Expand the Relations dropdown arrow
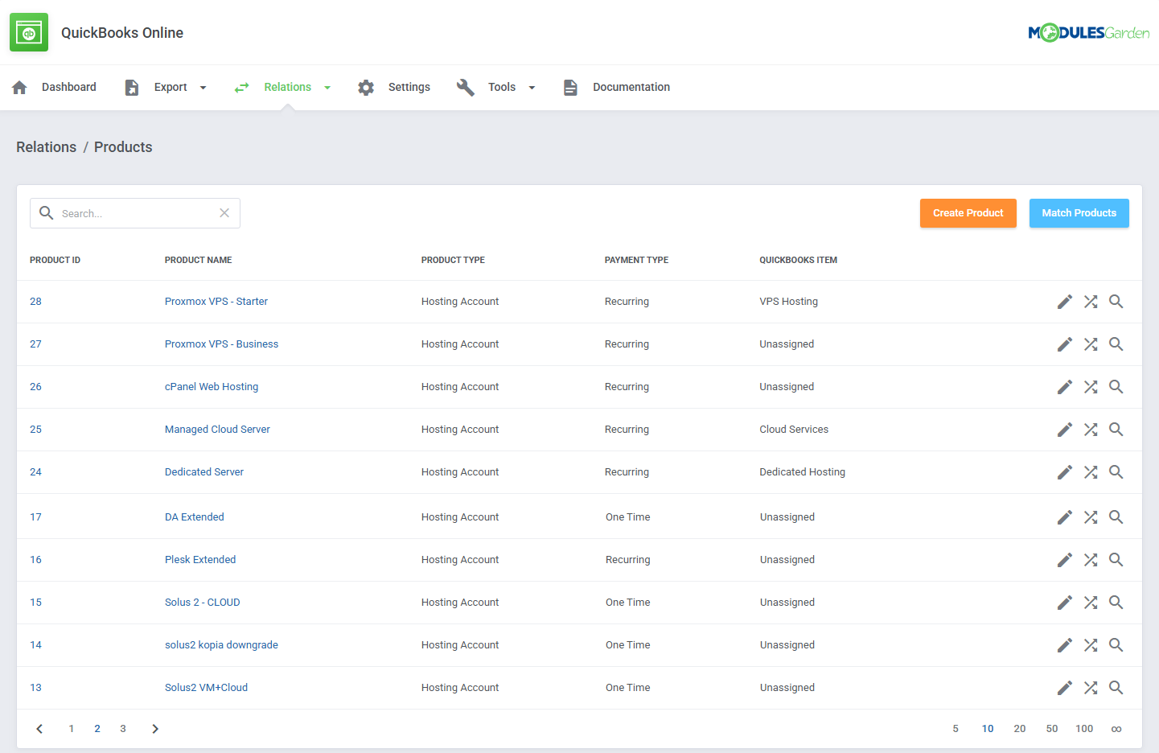This screenshot has height=753, width=1159. pos(327,88)
